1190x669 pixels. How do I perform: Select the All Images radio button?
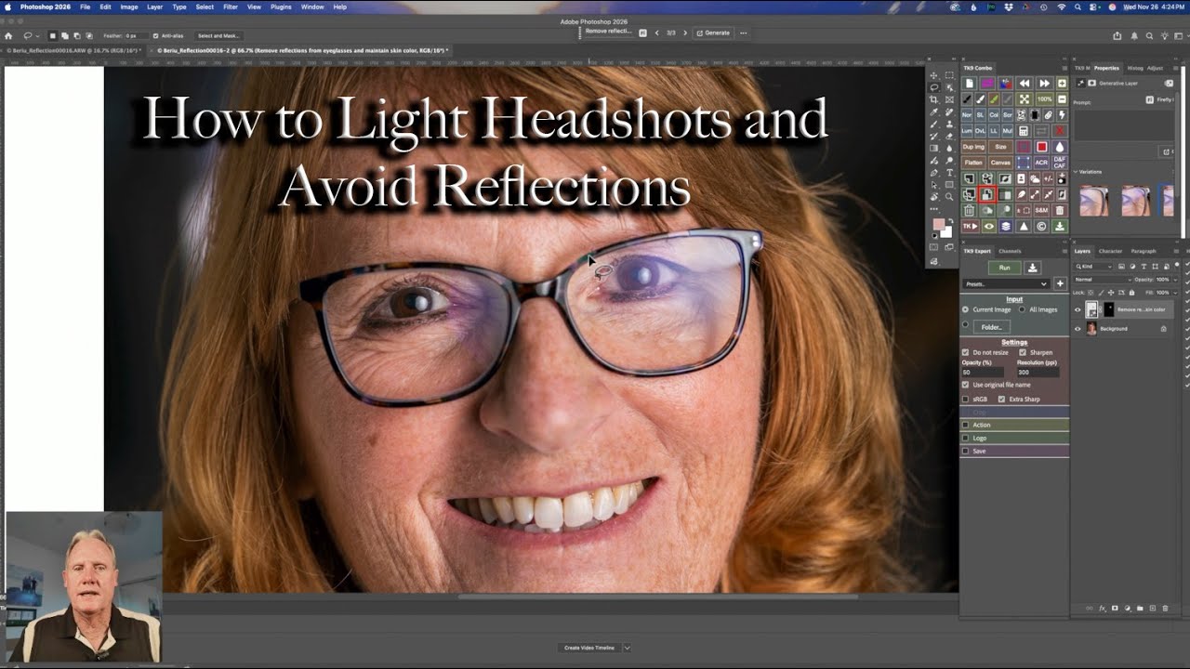[1022, 309]
